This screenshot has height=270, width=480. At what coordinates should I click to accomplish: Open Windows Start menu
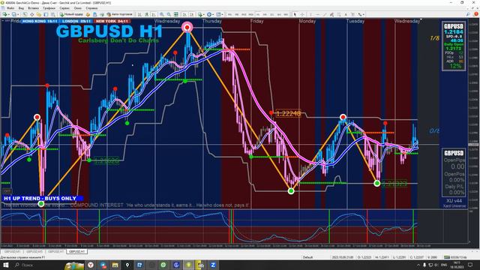click(5, 265)
